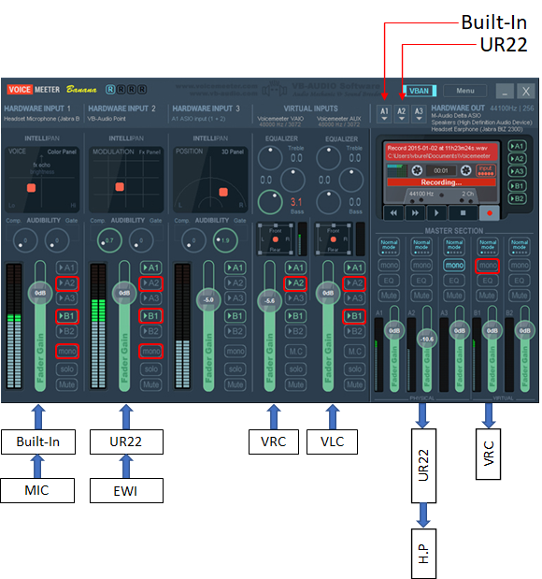
Task: Mute the B1 master bus
Action: tap(488, 296)
